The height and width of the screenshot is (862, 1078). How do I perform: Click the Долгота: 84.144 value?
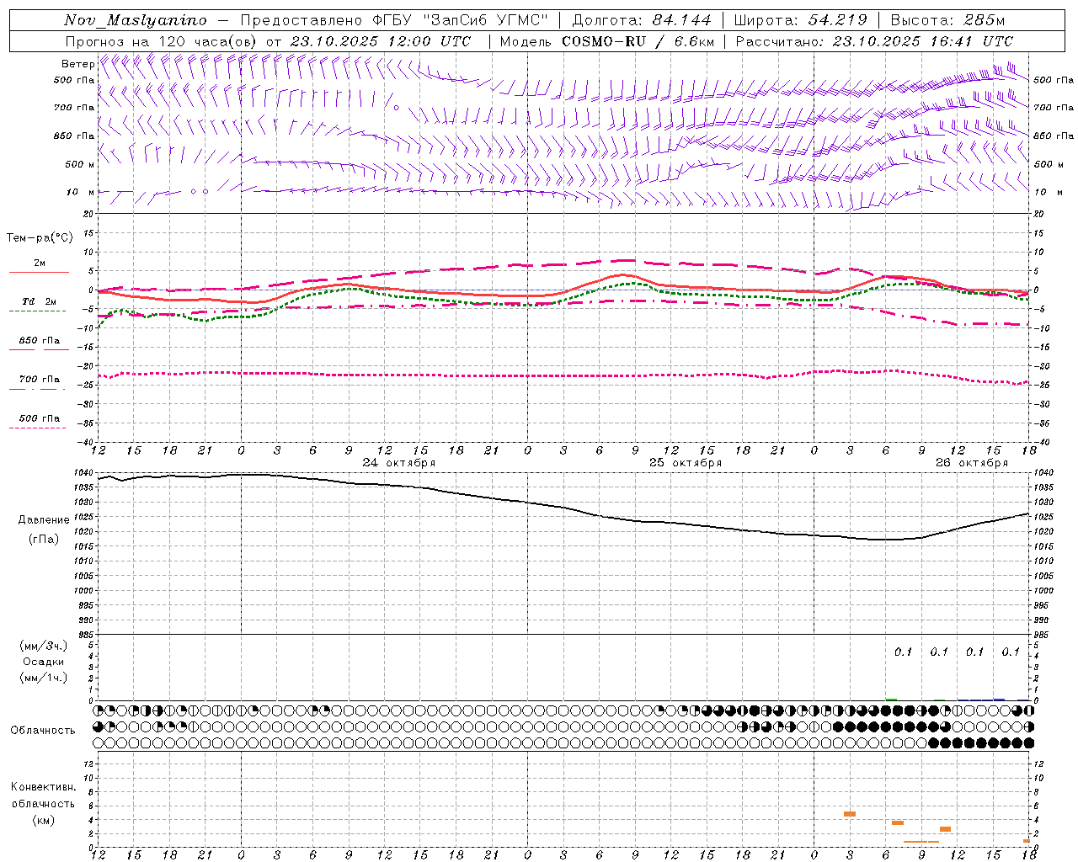642,20
